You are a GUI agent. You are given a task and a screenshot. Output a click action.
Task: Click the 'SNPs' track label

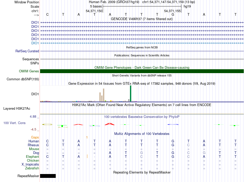(35, 63)
